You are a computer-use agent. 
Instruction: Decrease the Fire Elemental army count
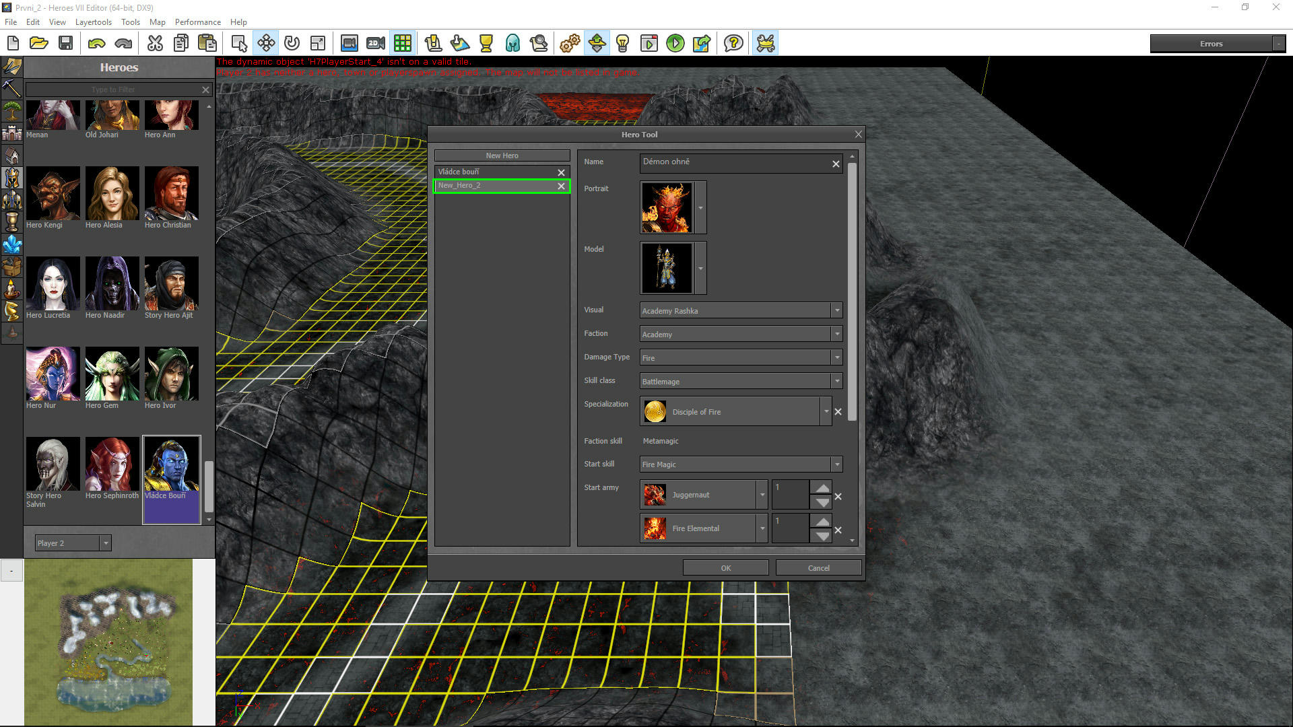(x=822, y=536)
